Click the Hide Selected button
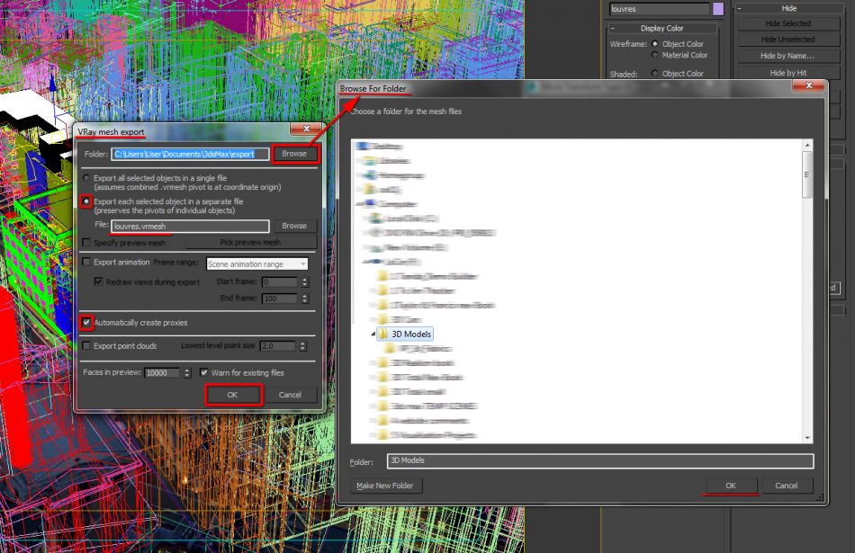Screen dimensions: 855x553 tap(787, 22)
